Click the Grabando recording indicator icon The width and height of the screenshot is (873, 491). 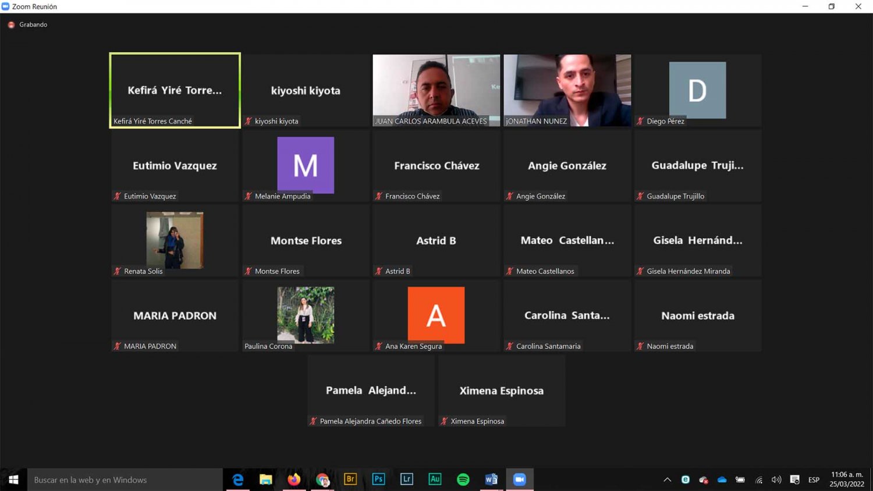coord(11,24)
